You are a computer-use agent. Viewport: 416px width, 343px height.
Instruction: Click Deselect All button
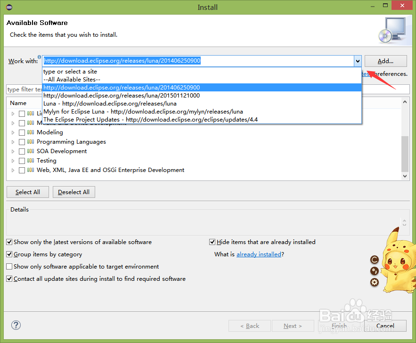[74, 192]
